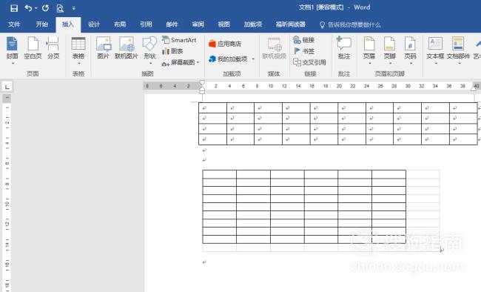The height and width of the screenshot is (292, 481).
Task: Open the 表格 (Table) insert button
Action: (78, 48)
